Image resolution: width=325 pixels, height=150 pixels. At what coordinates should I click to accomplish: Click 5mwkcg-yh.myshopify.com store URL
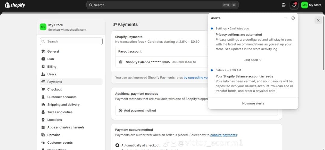click(x=67, y=30)
